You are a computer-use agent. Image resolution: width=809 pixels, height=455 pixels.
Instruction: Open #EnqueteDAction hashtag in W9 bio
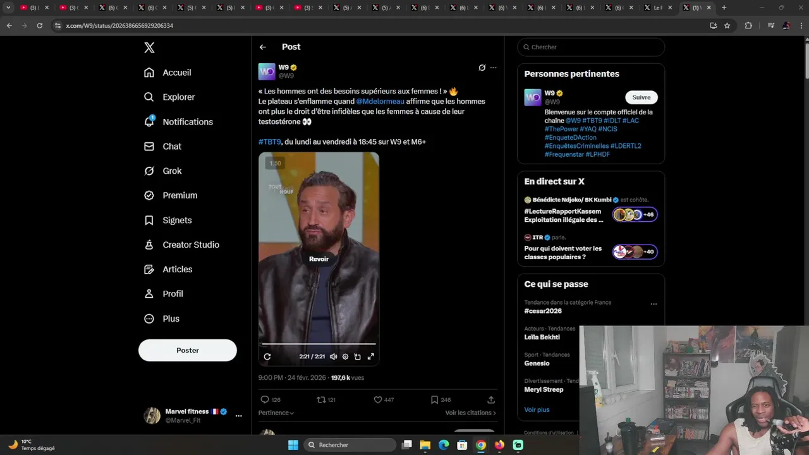571,138
